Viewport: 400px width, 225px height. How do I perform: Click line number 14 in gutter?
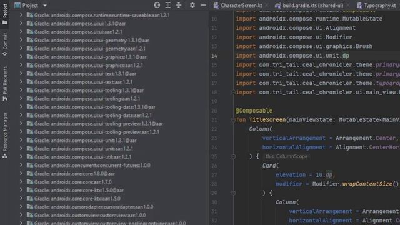pyautogui.click(x=214, y=56)
